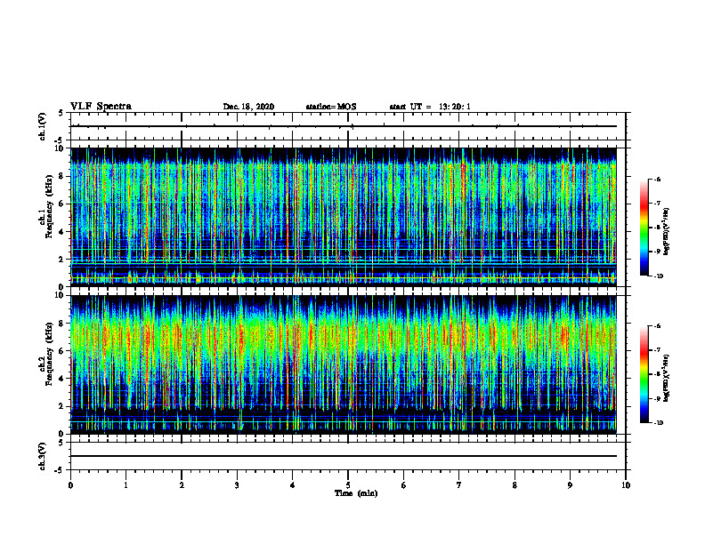
Task: Click the ch.1 spectrogram color scale bar
Action: pos(644,228)
